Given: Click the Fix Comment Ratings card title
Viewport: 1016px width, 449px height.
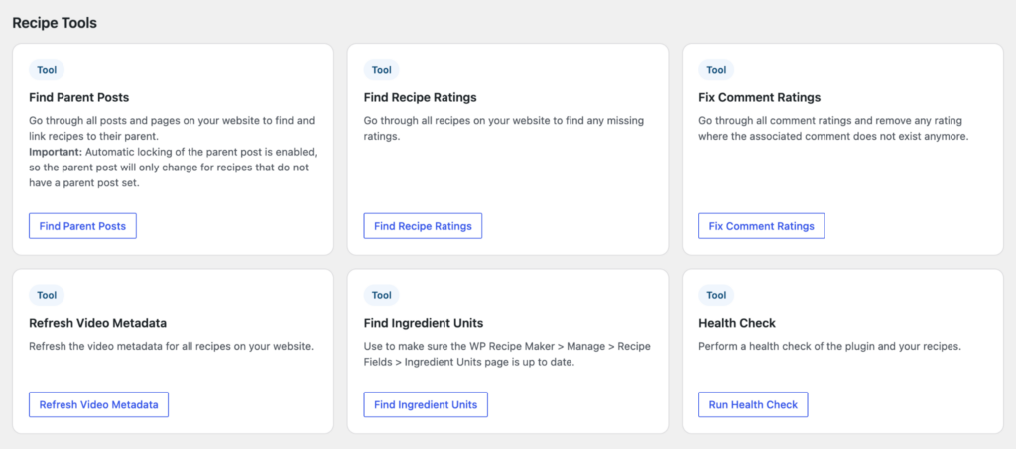Looking at the screenshot, I should 759,98.
